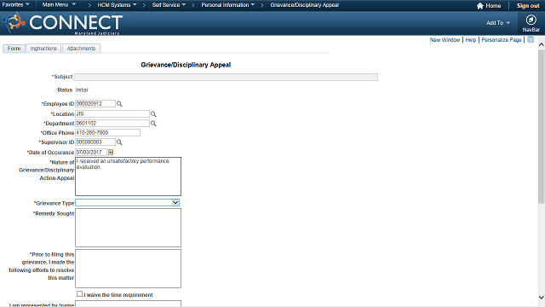Click the page scrollbar down arrow
545x307 pixels.
542,298
